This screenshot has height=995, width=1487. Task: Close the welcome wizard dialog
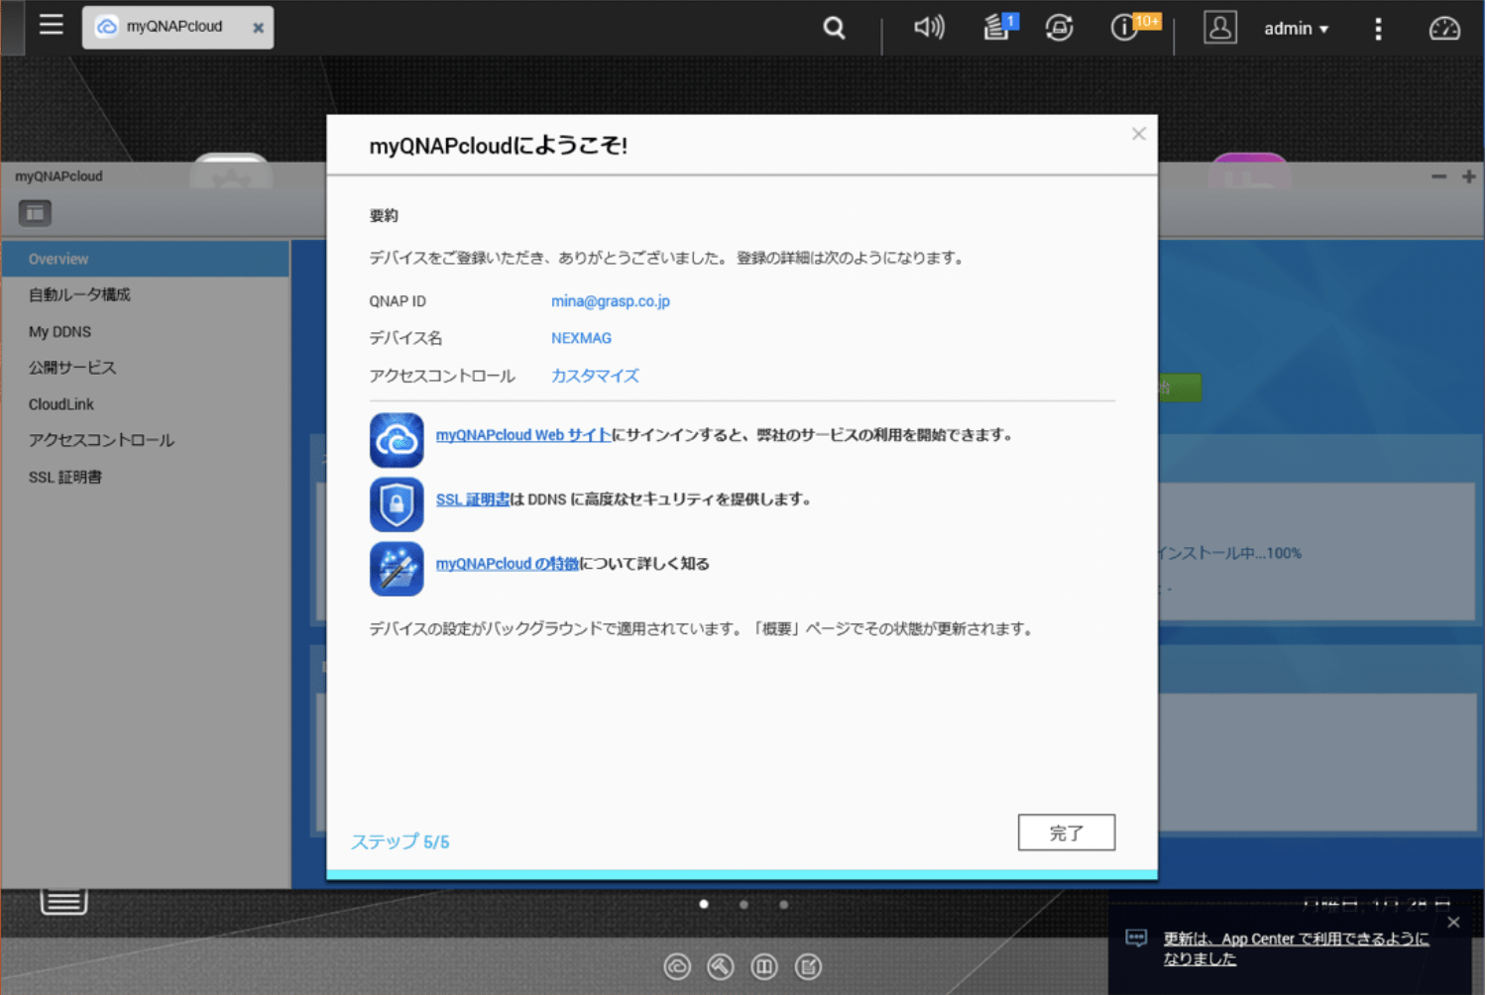tap(1138, 134)
